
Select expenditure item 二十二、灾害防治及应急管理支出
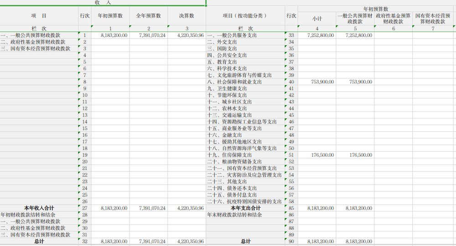click(245, 175)
